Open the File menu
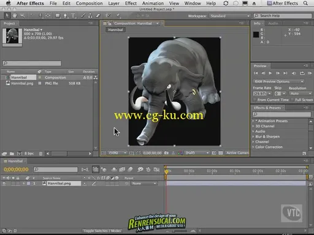The height and width of the screenshot is (235, 314). 53,3
